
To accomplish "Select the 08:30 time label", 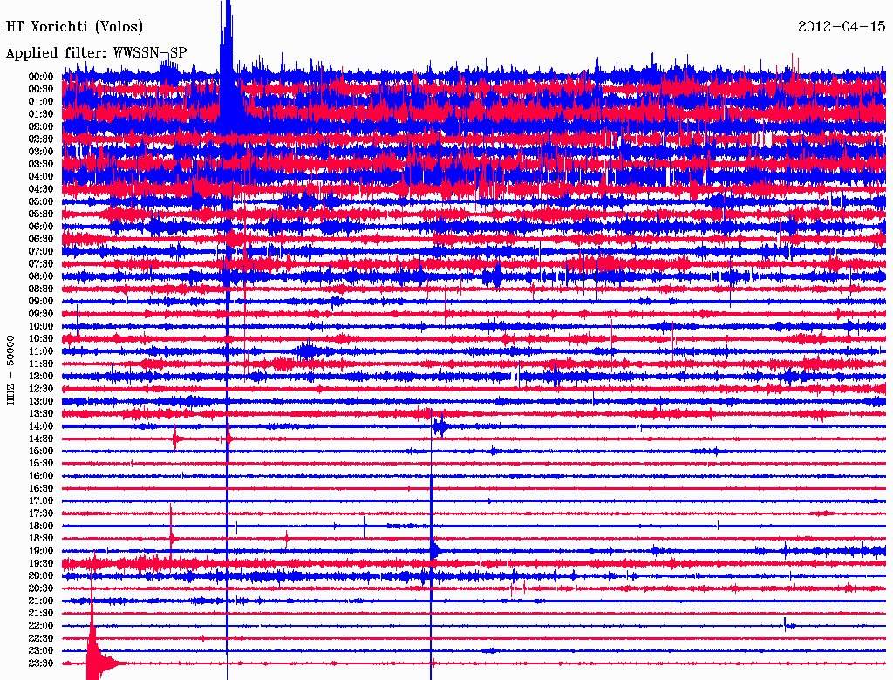I will (x=41, y=289).
